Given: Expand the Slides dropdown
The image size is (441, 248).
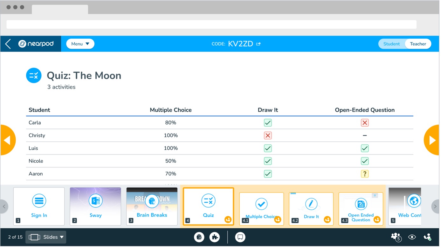Looking at the screenshot, I should pyautogui.click(x=46, y=238).
